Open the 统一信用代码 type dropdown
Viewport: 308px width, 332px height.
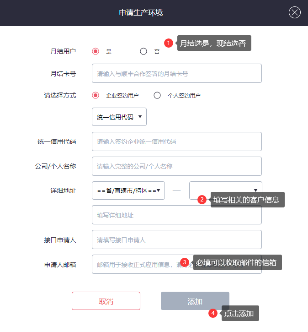click(119, 117)
